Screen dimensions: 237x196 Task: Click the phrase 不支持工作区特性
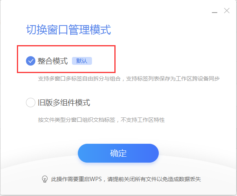click(143, 120)
